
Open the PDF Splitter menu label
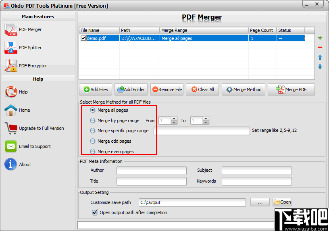click(30, 48)
